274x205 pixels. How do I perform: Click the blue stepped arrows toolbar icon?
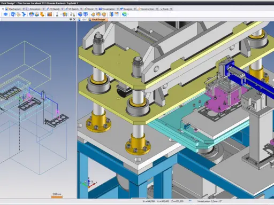pos(24,14)
